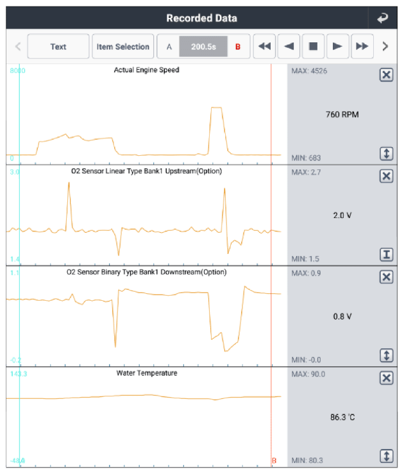Screen dimensions: 404x474
Task: Click the Recorded Data title
Action: pyautogui.click(x=201, y=18)
